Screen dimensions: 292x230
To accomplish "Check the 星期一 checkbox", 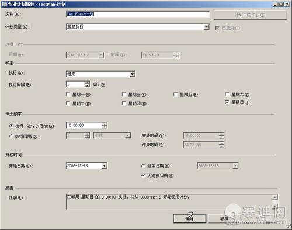I will coord(68,94).
